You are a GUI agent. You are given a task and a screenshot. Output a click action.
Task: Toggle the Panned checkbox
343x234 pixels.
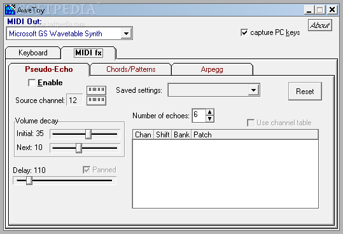coord(87,170)
